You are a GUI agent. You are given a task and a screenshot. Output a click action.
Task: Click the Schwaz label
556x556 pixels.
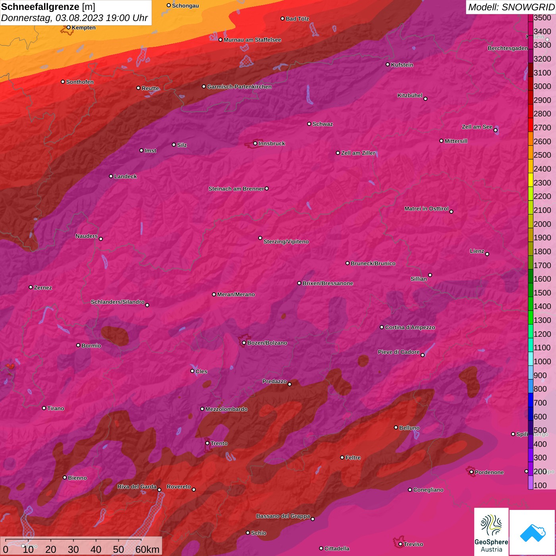pyautogui.click(x=322, y=124)
